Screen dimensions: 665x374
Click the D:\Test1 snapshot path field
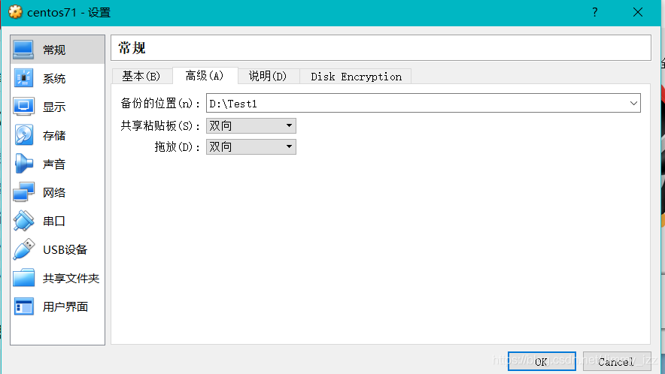424,104
